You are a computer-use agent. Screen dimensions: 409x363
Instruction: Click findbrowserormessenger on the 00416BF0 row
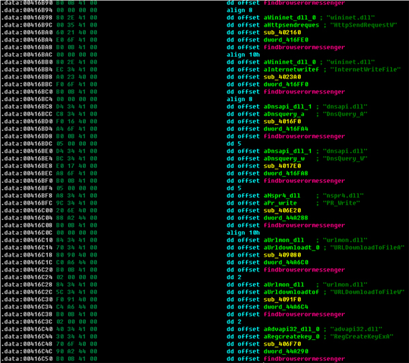click(x=304, y=181)
